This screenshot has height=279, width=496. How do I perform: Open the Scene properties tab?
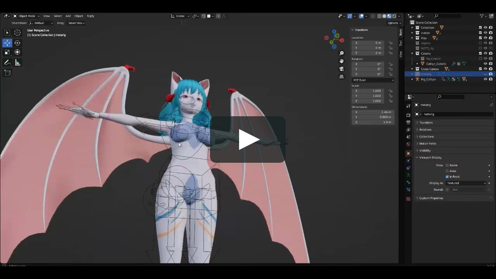[x=408, y=137]
